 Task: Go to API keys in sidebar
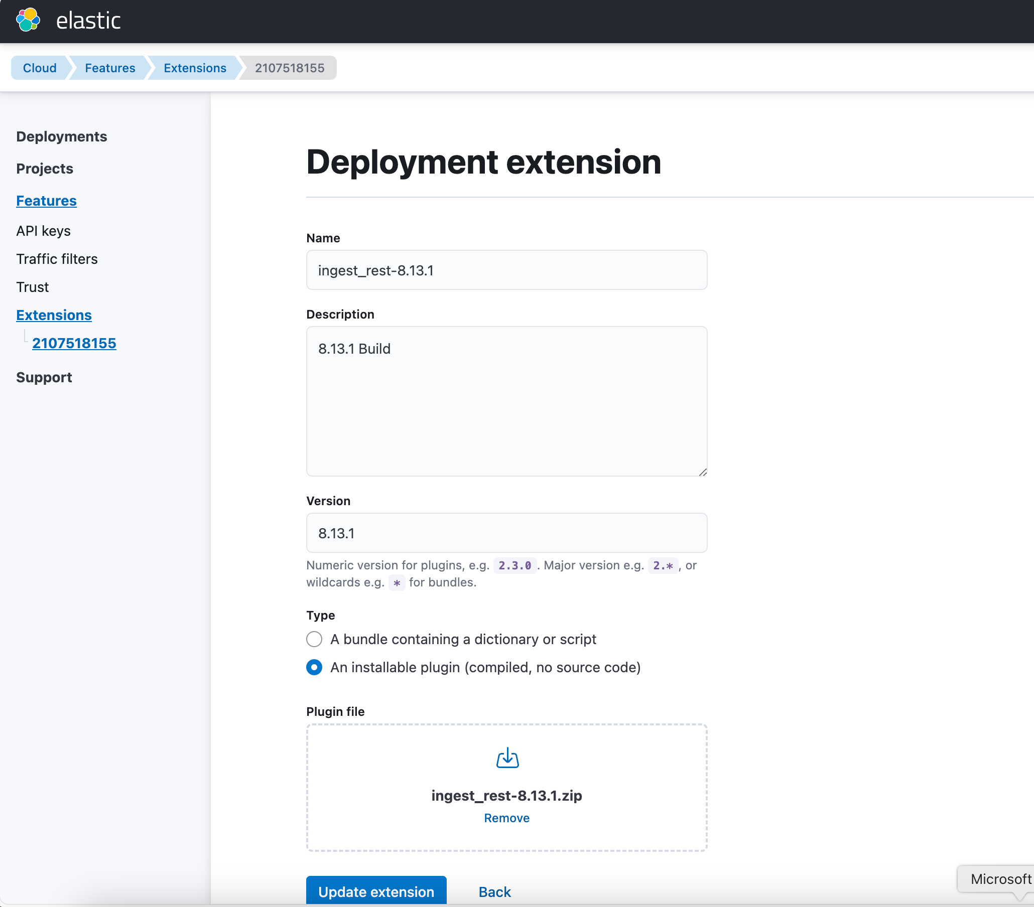(x=43, y=231)
